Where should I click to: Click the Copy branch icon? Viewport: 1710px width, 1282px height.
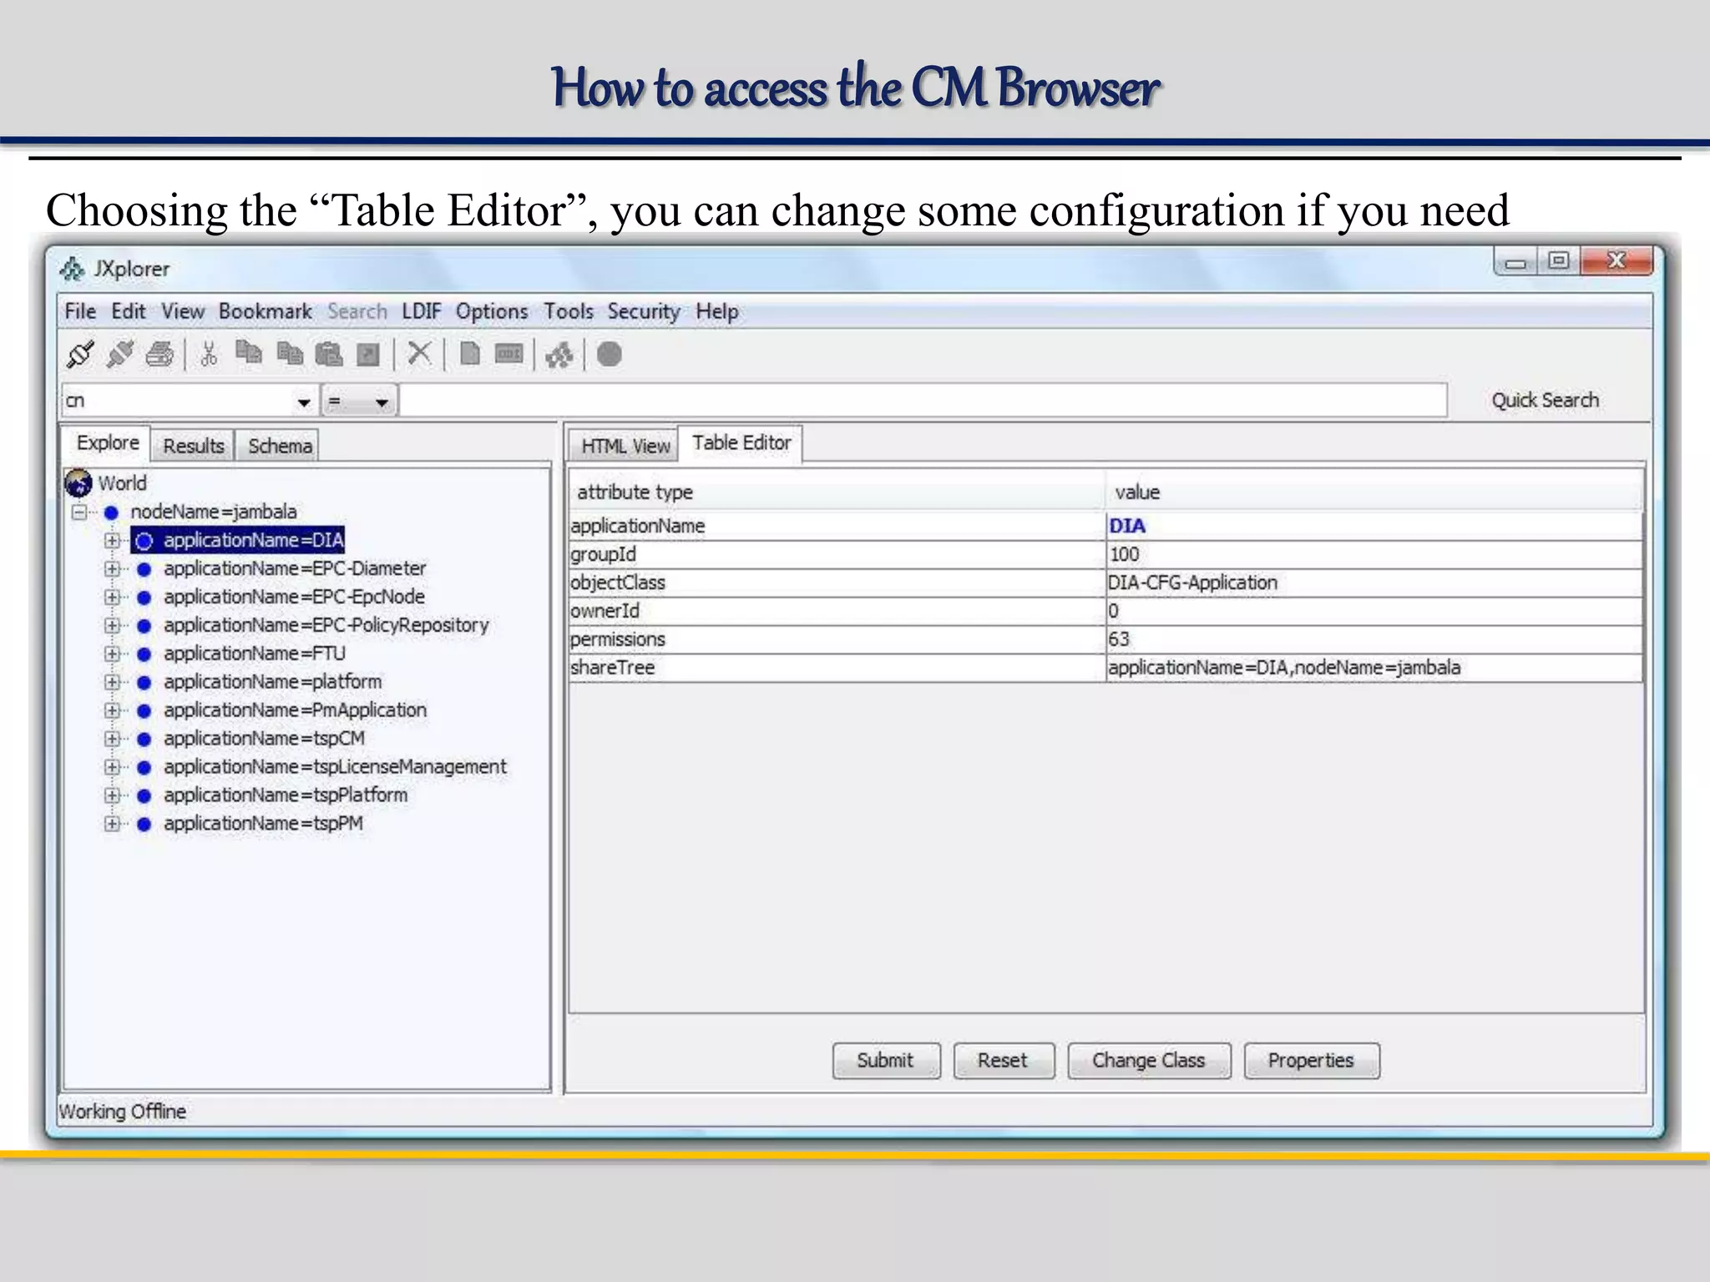248,354
